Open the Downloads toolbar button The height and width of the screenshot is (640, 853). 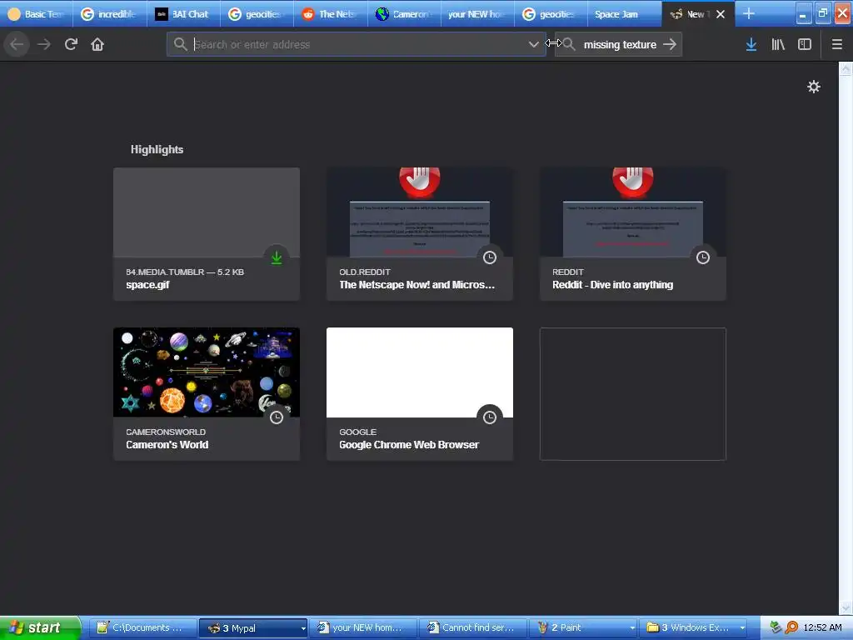pos(751,45)
